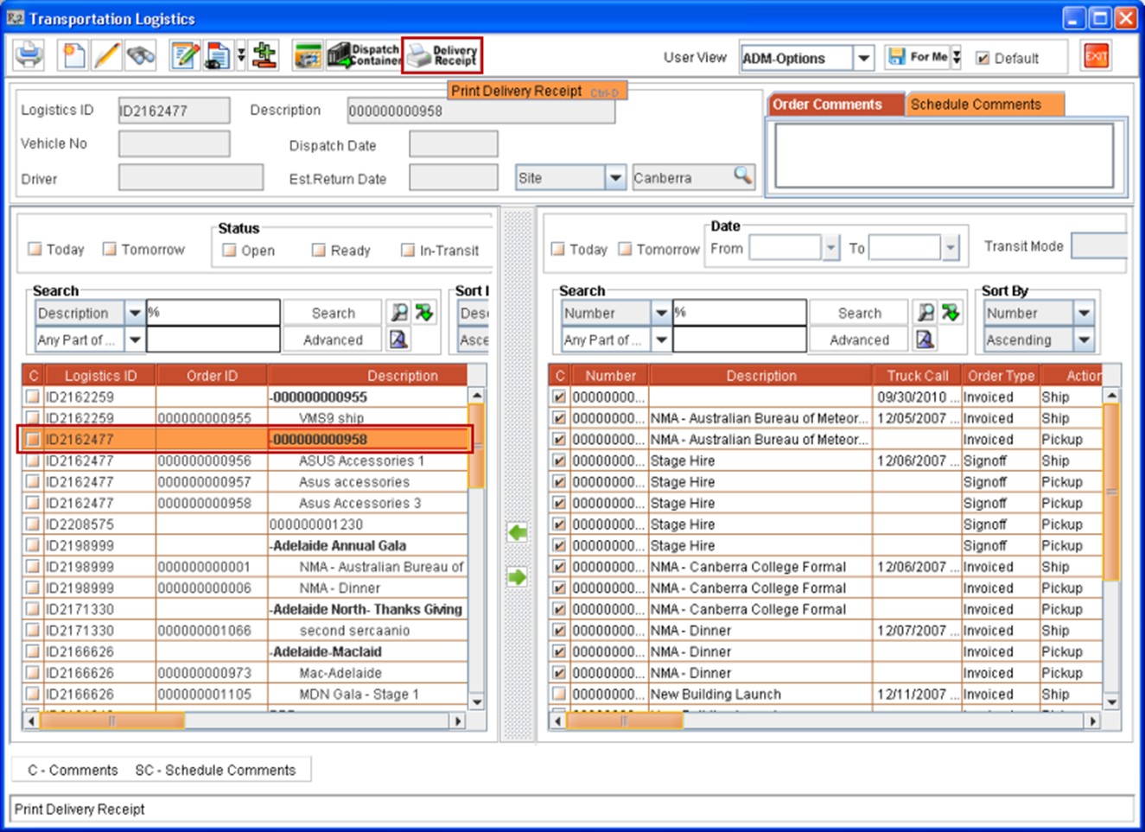
Task: Click the printer icon in toolbar
Action: pyautogui.click(x=29, y=55)
